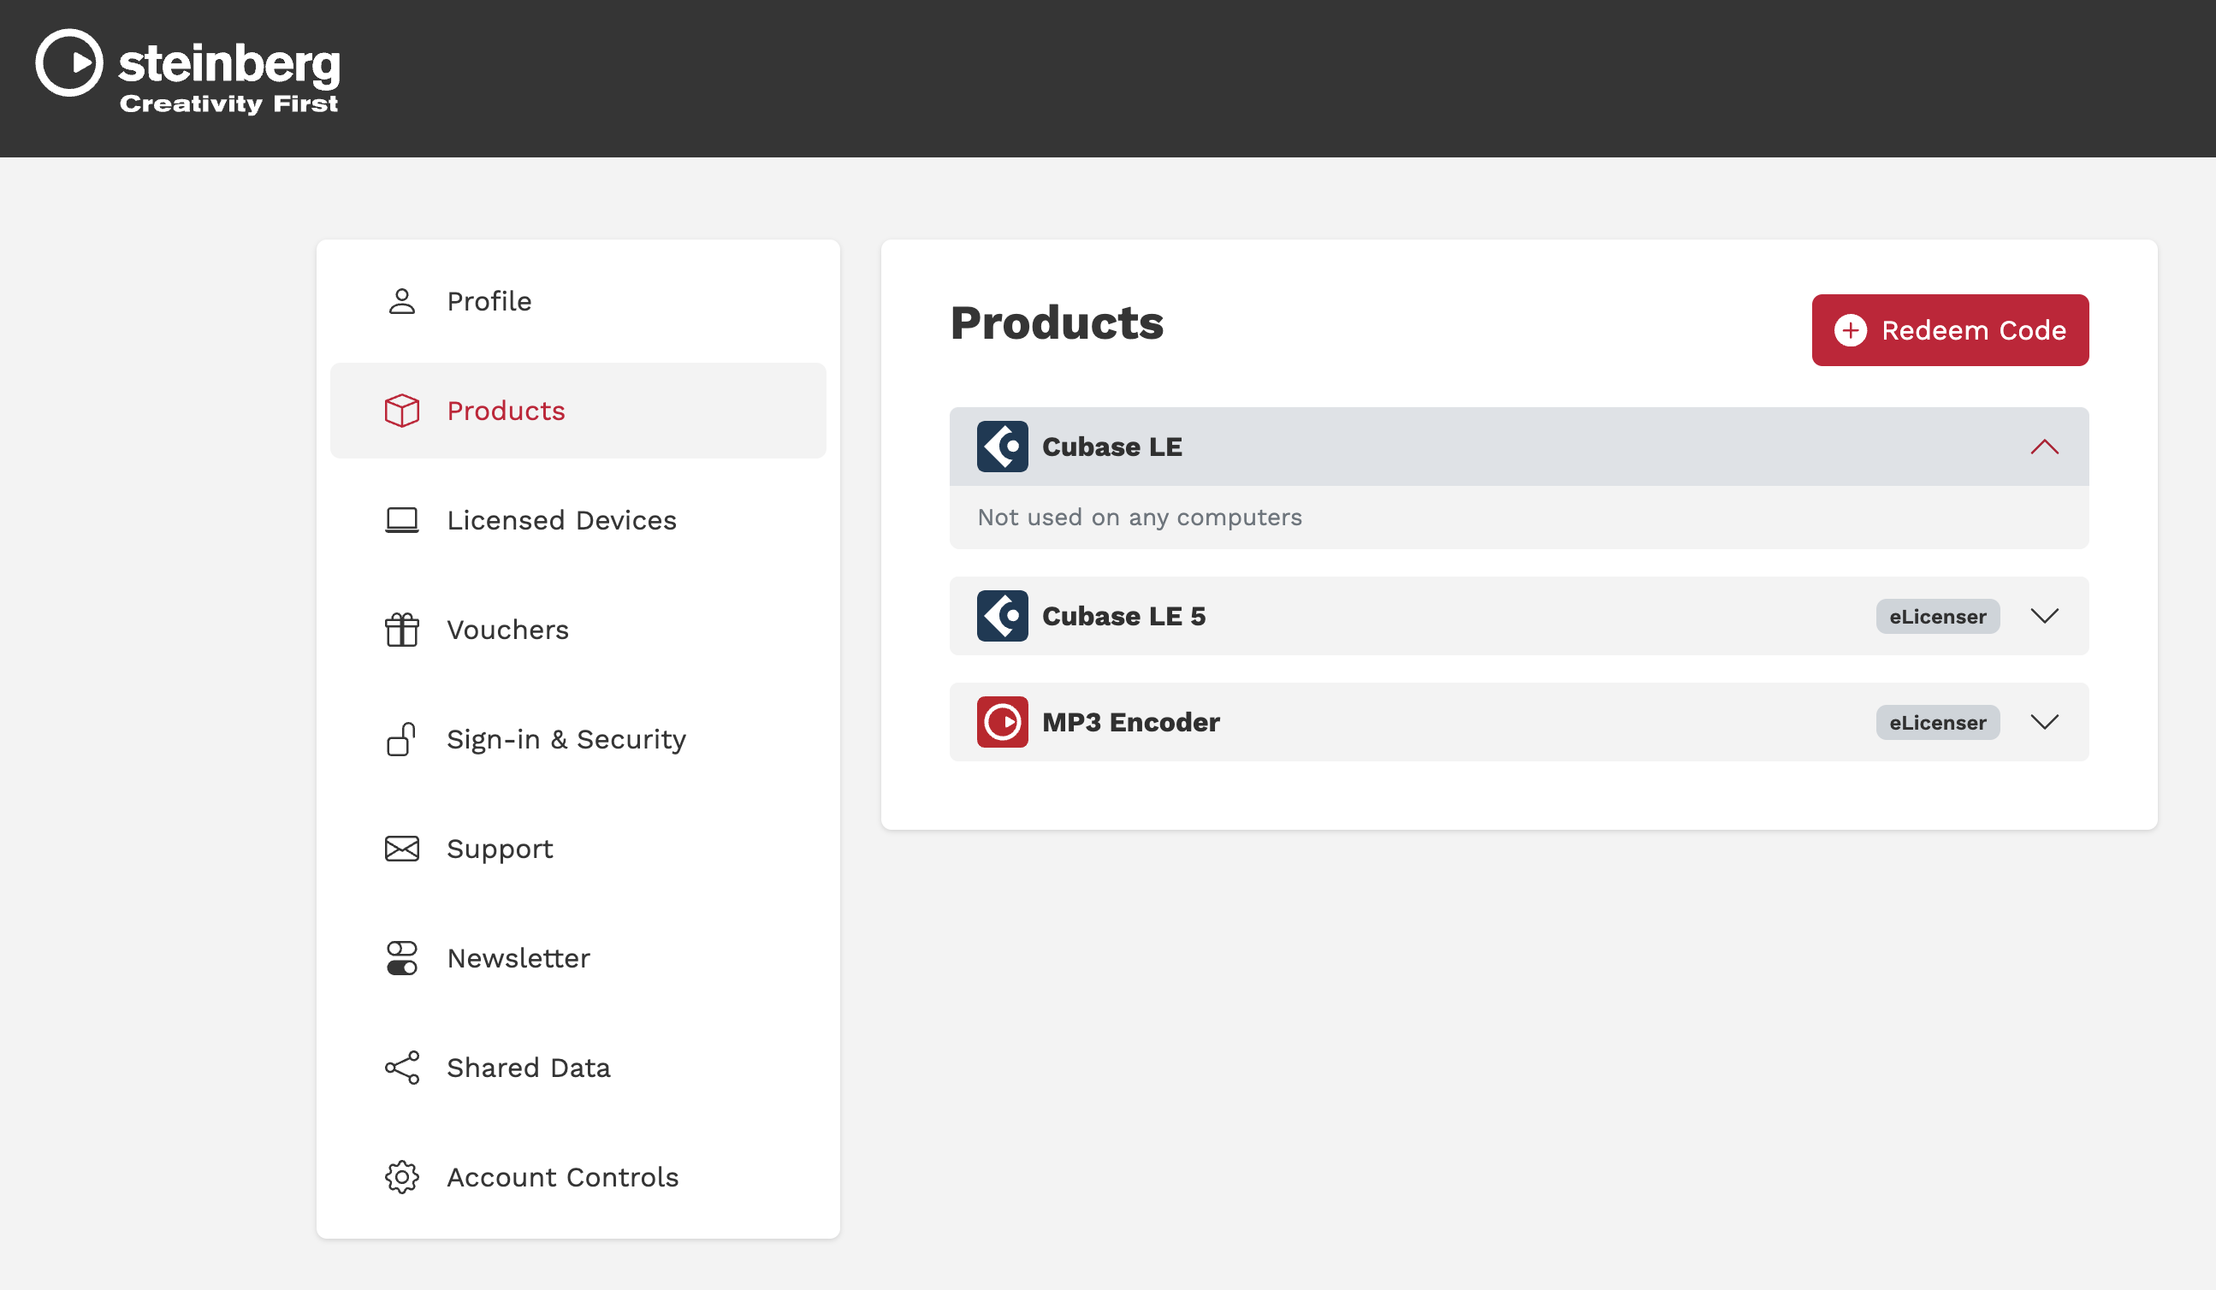2216x1290 pixels.
Task: Open the Licensed Devices menu item
Action: click(x=561, y=521)
